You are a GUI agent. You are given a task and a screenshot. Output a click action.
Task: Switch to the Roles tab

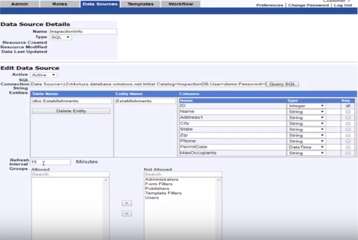60,4
